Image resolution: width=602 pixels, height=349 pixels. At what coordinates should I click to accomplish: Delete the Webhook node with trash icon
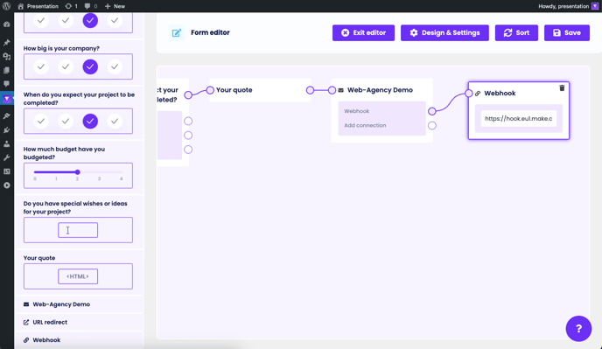pos(562,88)
